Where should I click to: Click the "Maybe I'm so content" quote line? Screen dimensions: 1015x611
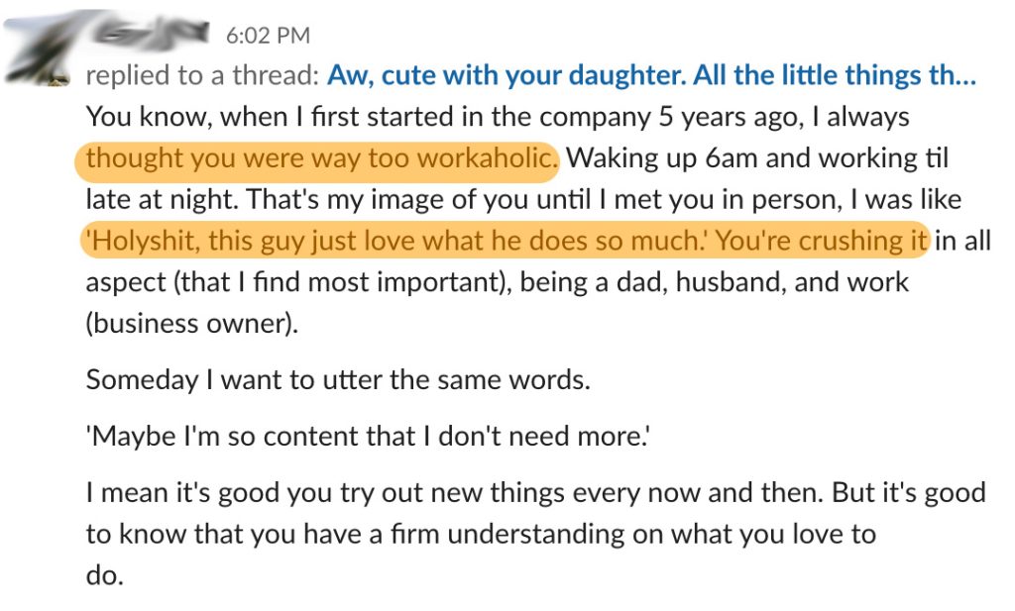click(368, 437)
